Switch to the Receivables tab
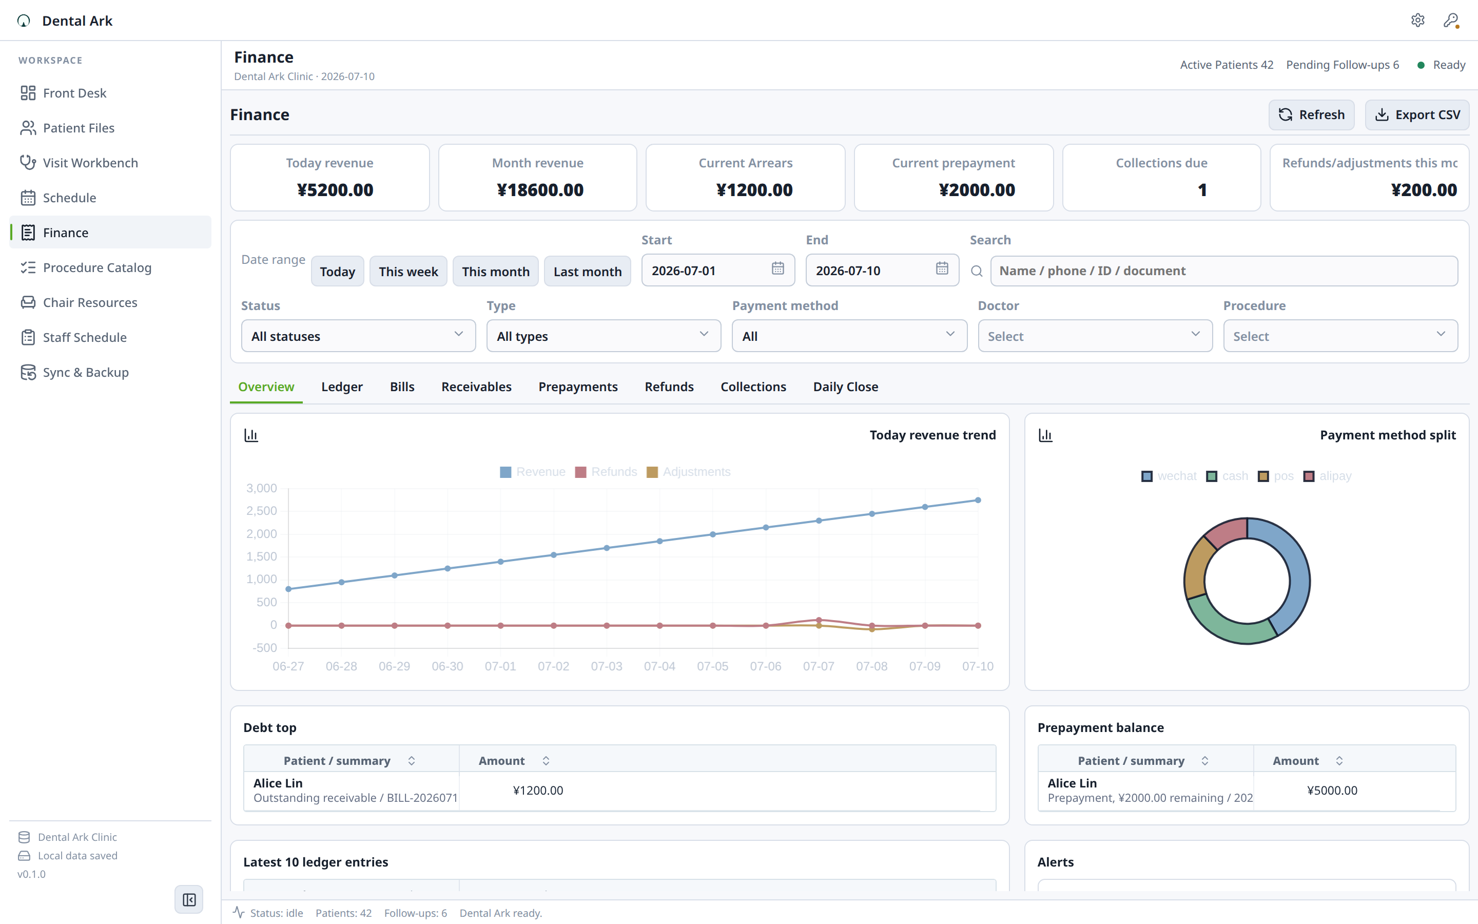Viewport: 1478px width, 924px height. pos(476,386)
